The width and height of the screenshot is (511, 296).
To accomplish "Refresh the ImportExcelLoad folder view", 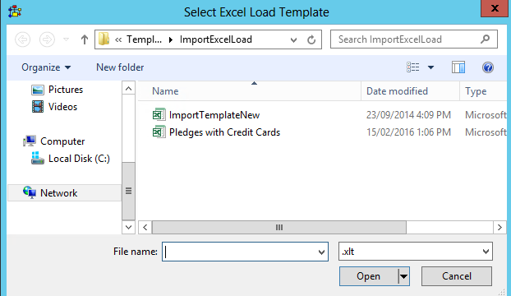I will [x=311, y=39].
